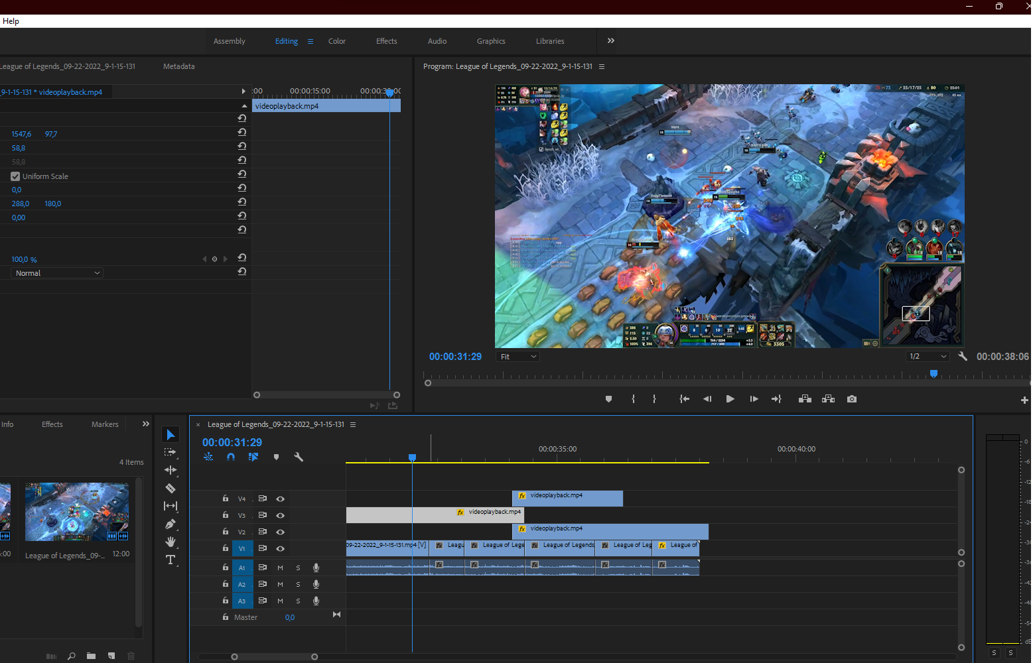Collapse Effect Controls timeline view arrow
This screenshot has height=663, width=1035.
[x=243, y=91]
